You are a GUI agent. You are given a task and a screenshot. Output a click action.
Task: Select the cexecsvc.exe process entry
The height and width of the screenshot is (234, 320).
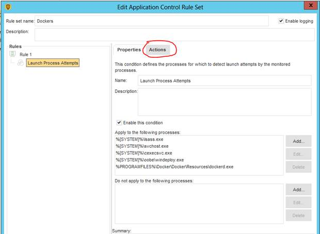(144, 153)
